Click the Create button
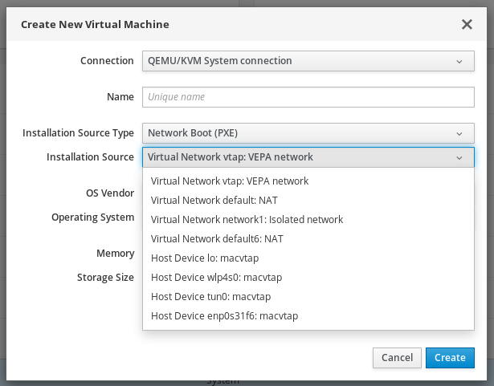 [449, 357]
